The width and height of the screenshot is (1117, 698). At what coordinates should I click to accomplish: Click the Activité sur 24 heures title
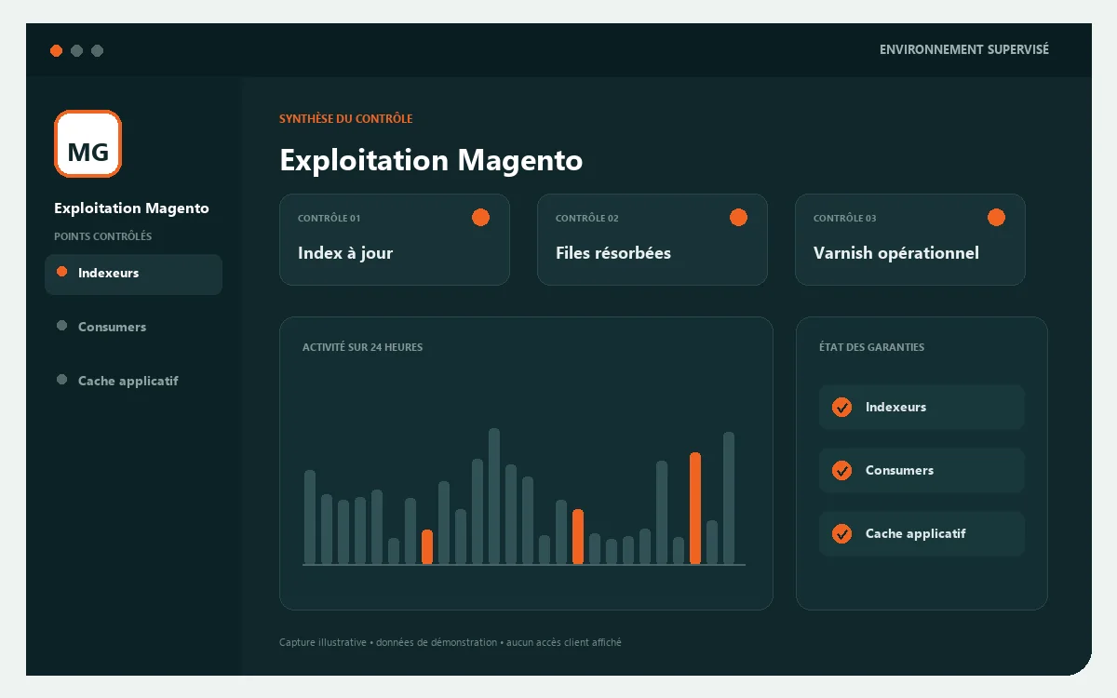click(362, 347)
